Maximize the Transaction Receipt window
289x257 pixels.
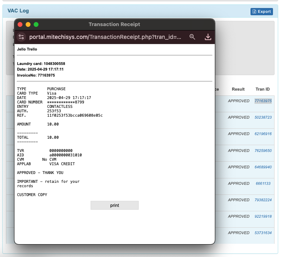36,24
